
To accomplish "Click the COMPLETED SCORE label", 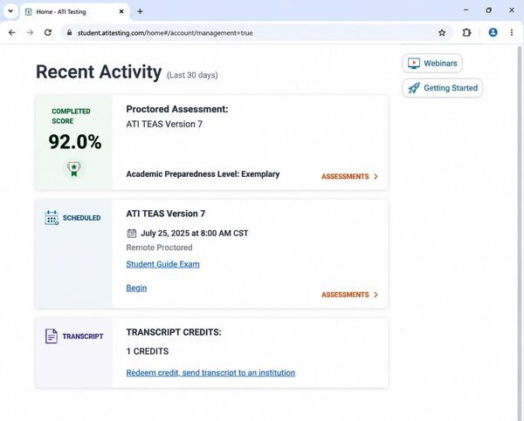I will pyautogui.click(x=71, y=116).
